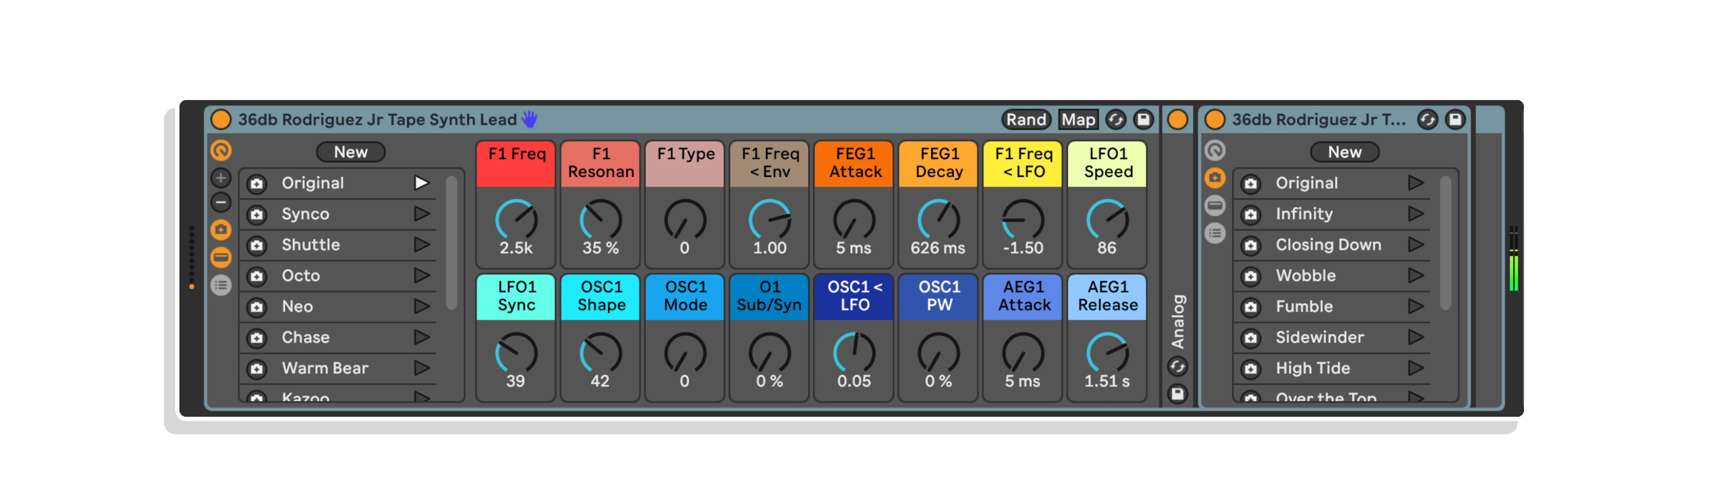Toggle the Analog device activator
The image size is (1720, 493).
pos(1177,120)
